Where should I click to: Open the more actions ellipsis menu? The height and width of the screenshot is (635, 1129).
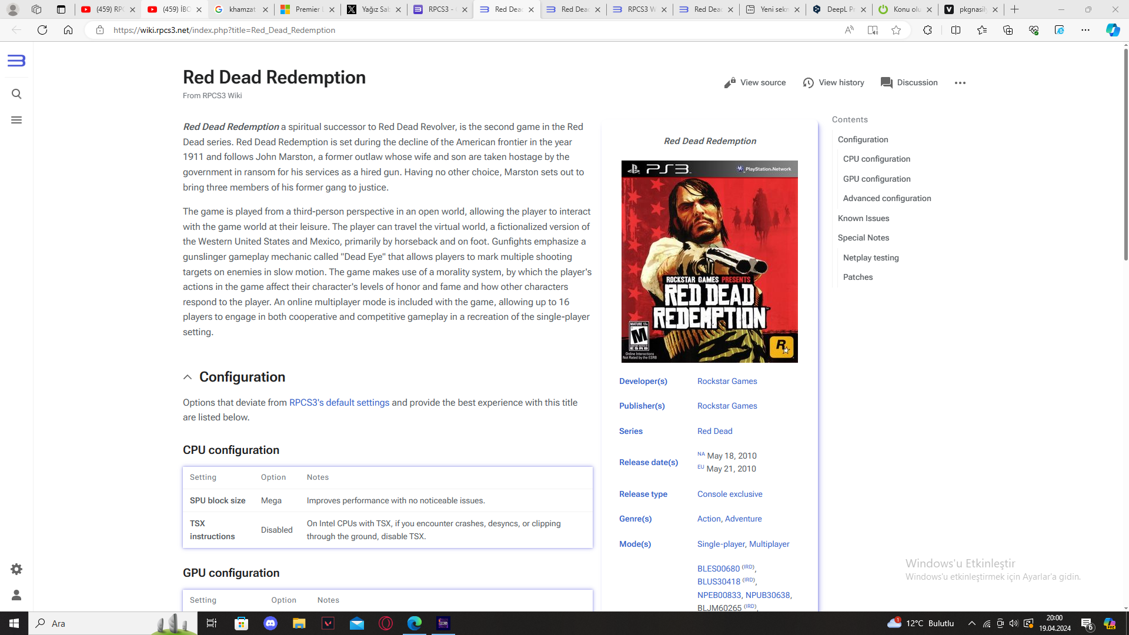pyautogui.click(x=960, y=83)
